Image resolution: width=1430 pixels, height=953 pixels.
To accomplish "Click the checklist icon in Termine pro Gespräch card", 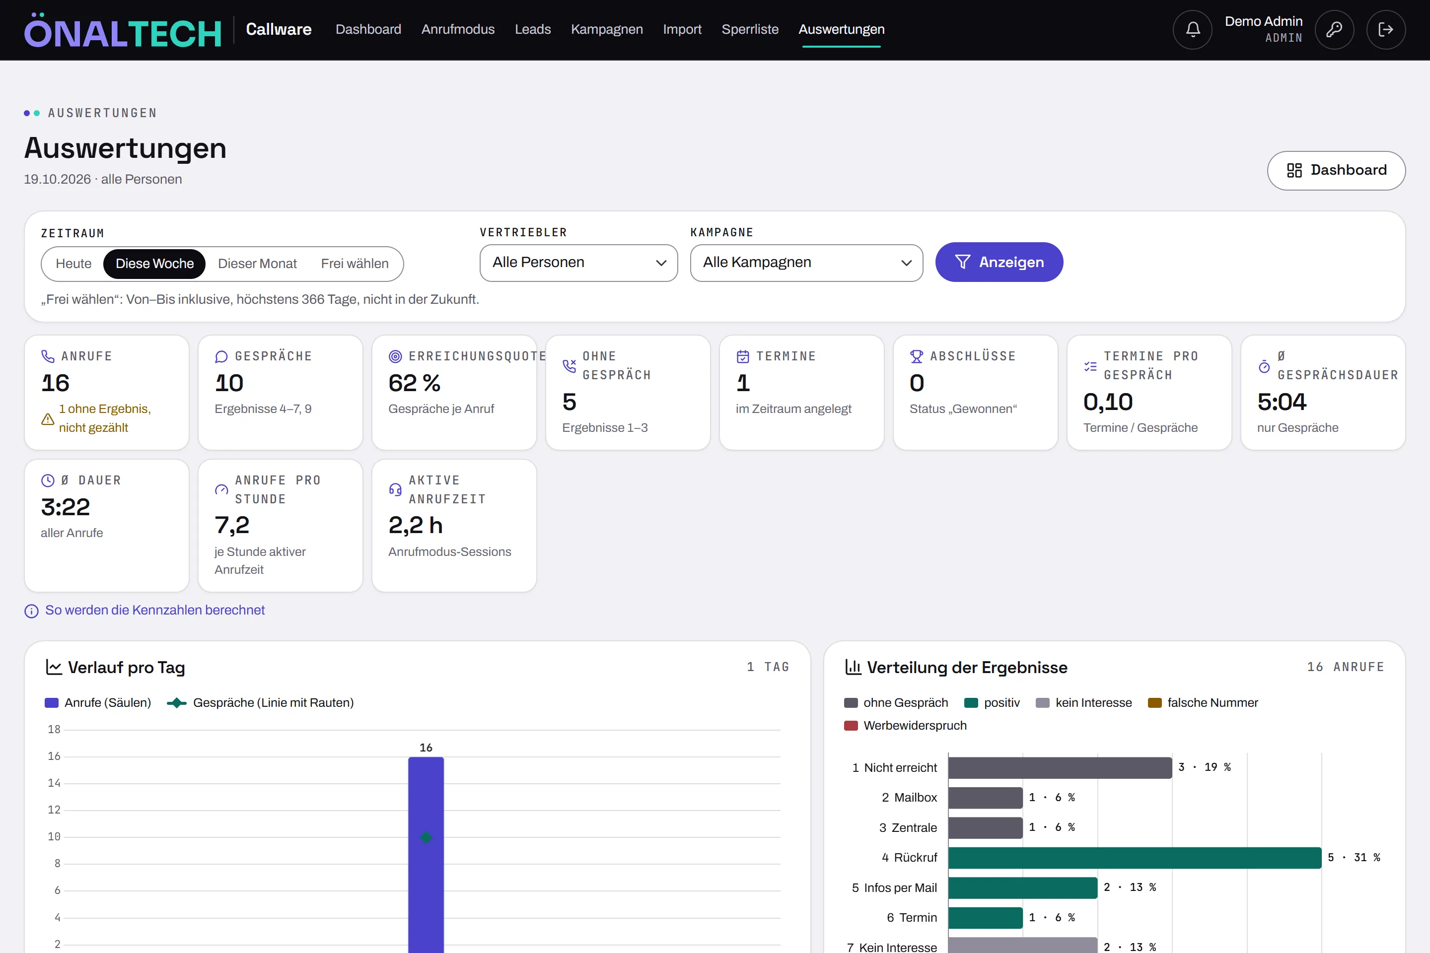I will (x=1091, y=366).
